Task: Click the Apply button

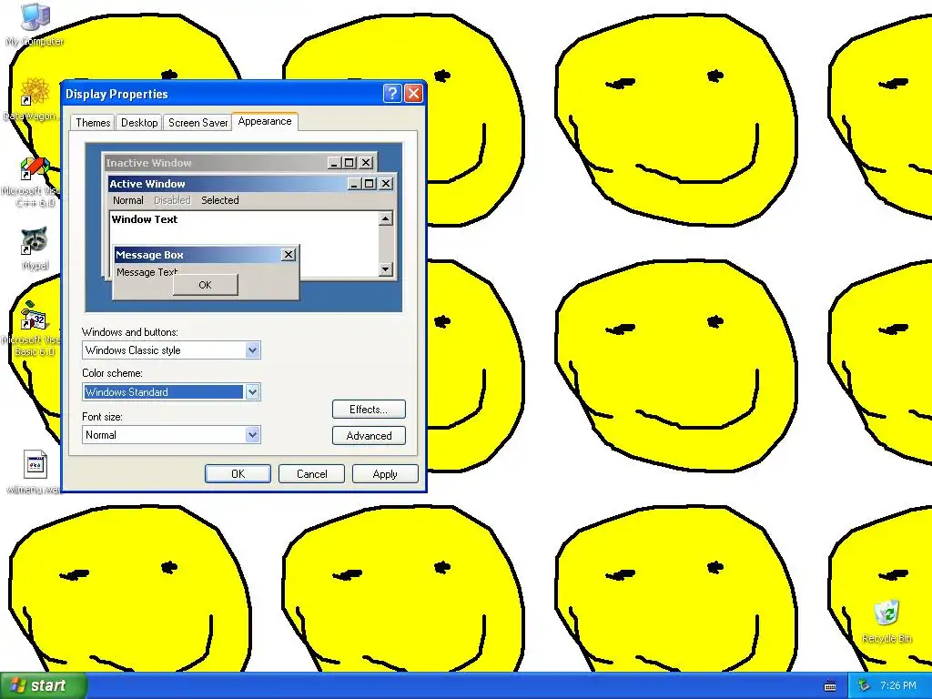Action: tap(385, 473)
